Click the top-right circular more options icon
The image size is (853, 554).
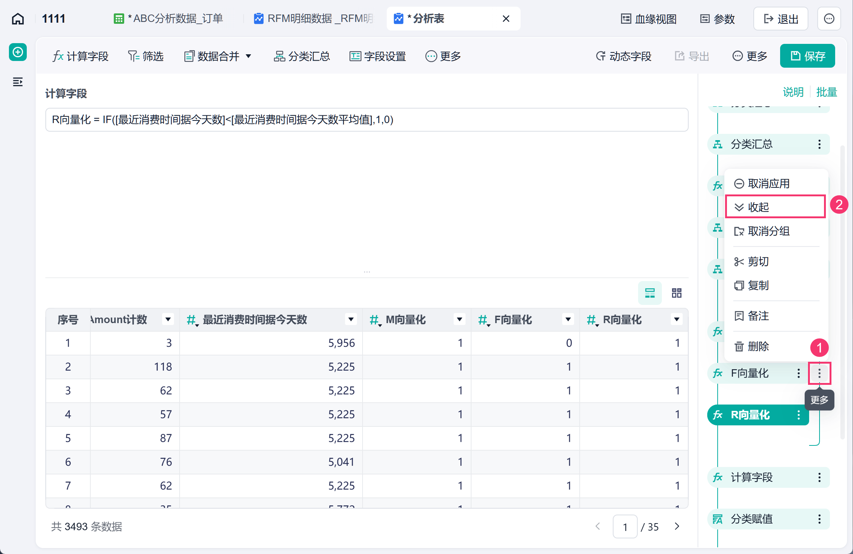pyautogui.click(x=829, y=19)
